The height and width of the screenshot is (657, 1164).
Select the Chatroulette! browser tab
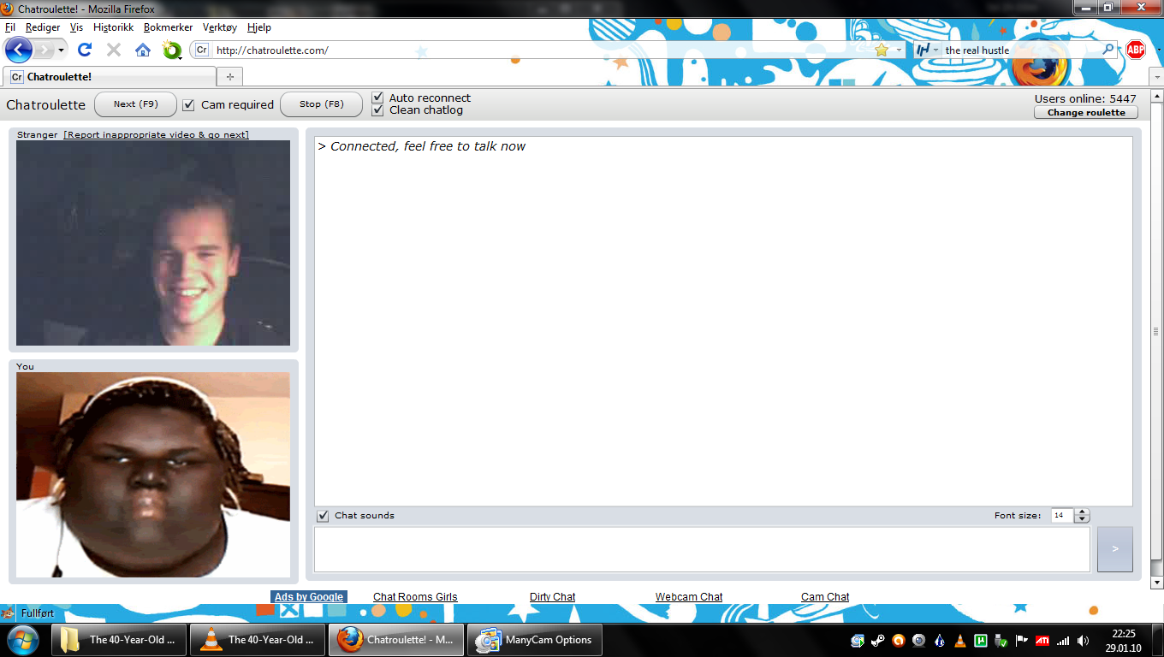110,76
